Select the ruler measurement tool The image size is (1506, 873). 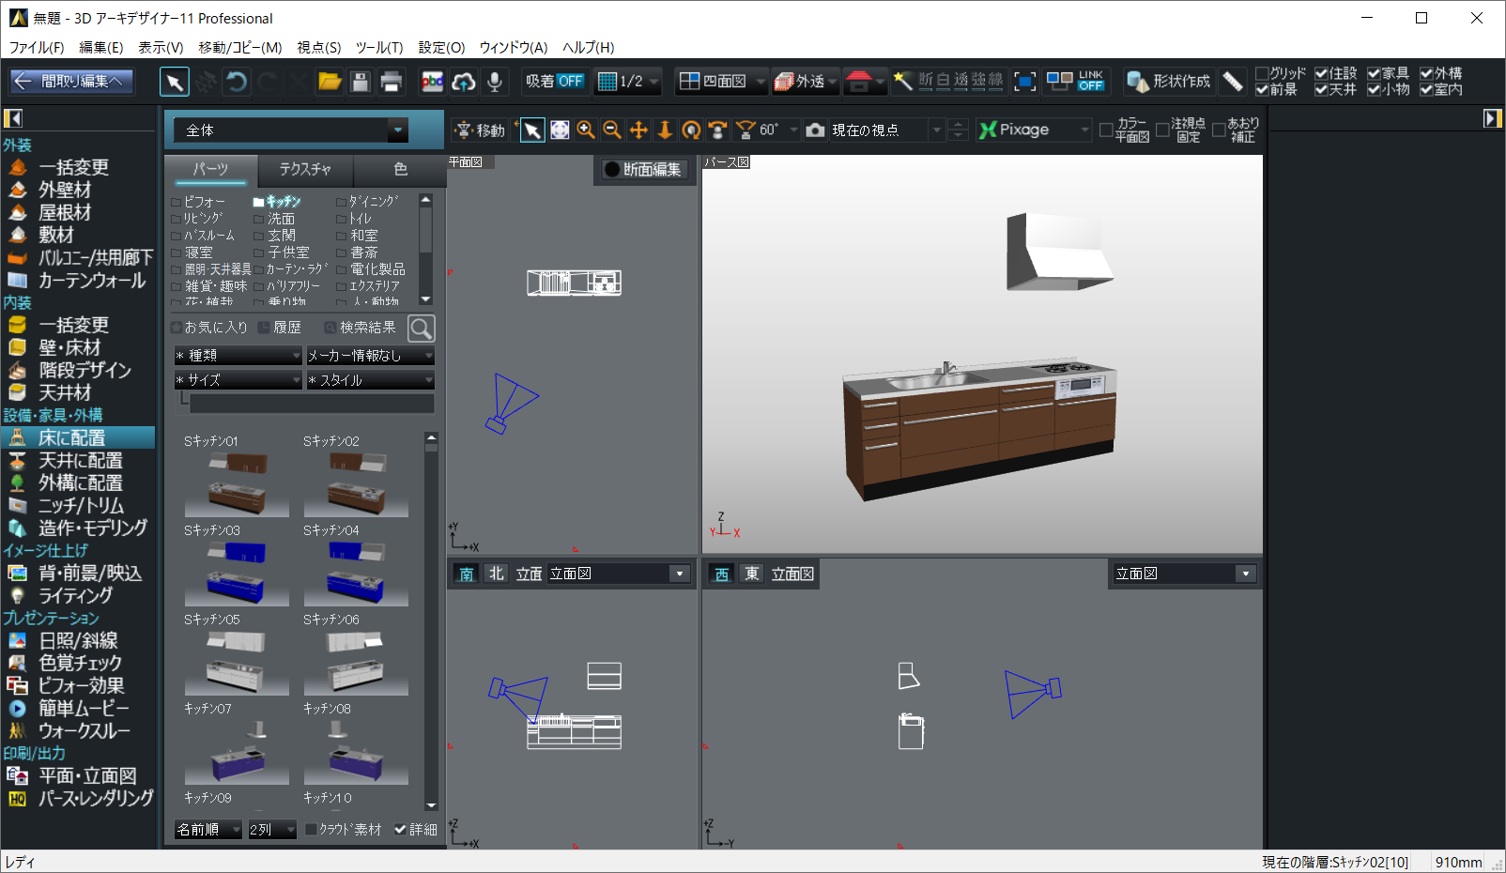pyautogui.click(x=1233, y=82)
